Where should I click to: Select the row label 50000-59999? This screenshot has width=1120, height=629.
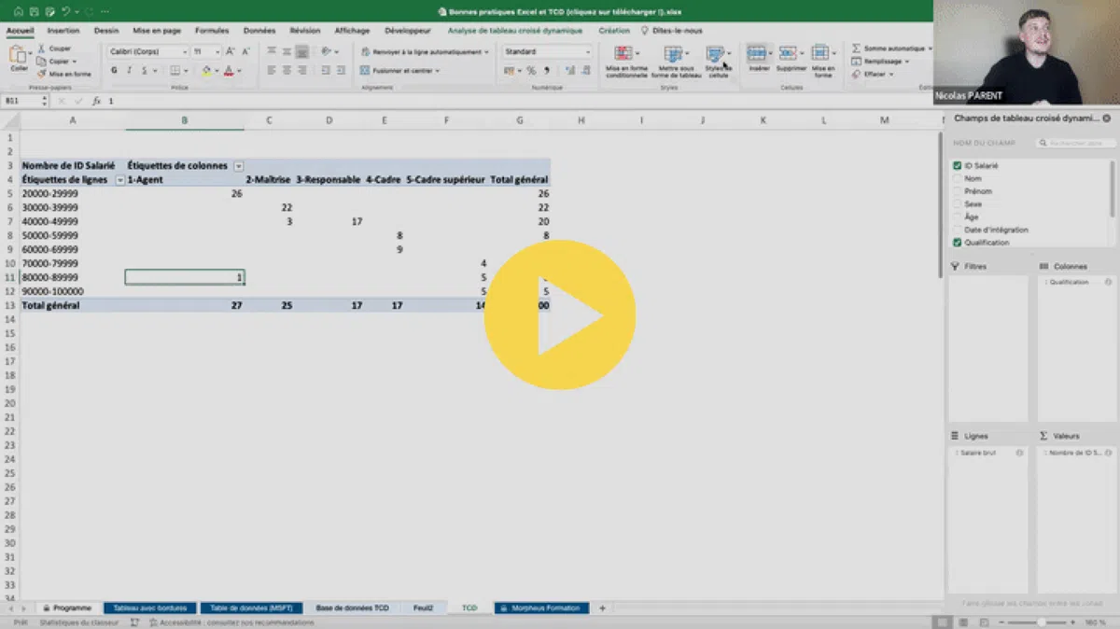(49, 235)
